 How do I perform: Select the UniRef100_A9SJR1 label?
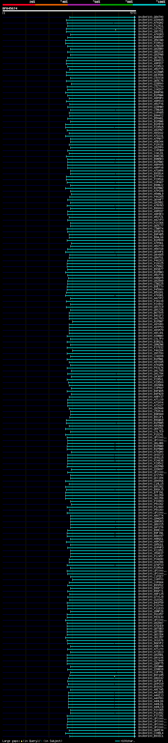(151, 333)
